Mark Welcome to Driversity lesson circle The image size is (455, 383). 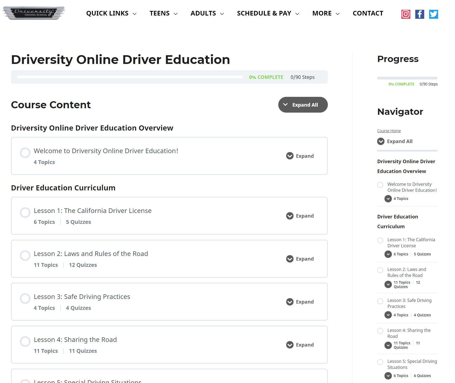(x=25, y=153)
